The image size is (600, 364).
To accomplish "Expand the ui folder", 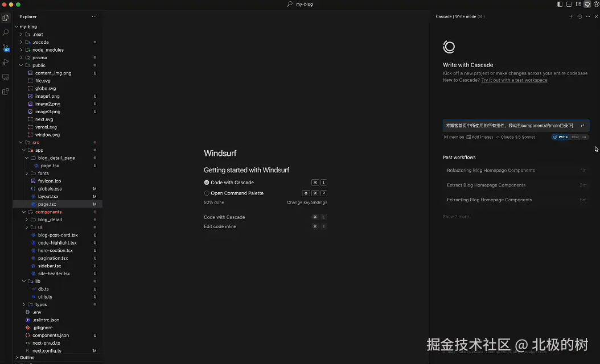I will tap(27, 227).
